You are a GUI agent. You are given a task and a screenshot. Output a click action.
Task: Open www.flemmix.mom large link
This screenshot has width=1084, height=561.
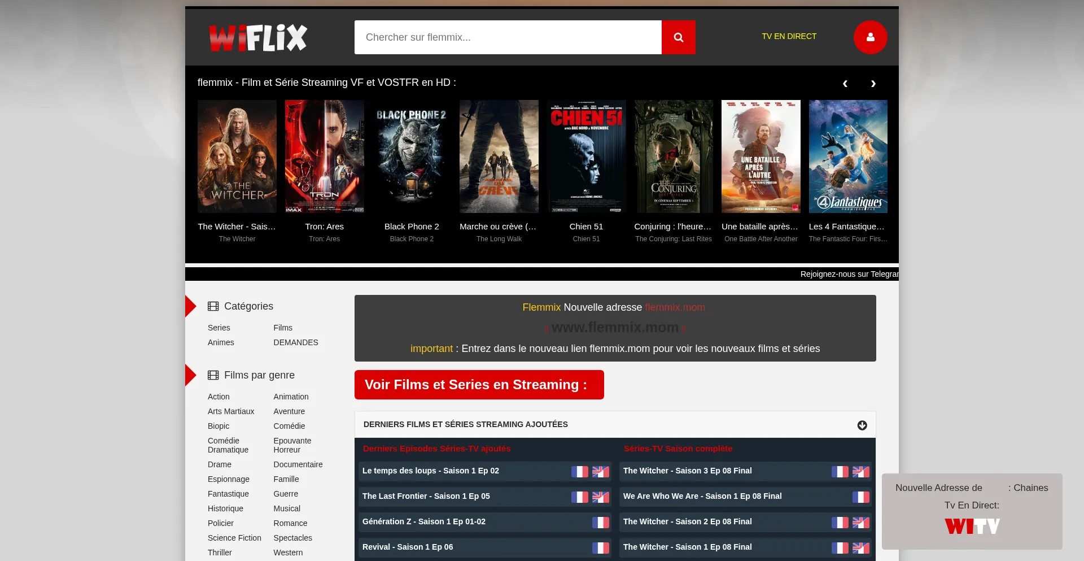pos(615,328)
